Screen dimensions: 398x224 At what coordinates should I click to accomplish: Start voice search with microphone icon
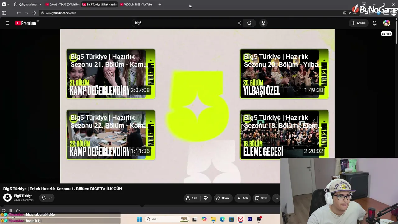(263, 23)
